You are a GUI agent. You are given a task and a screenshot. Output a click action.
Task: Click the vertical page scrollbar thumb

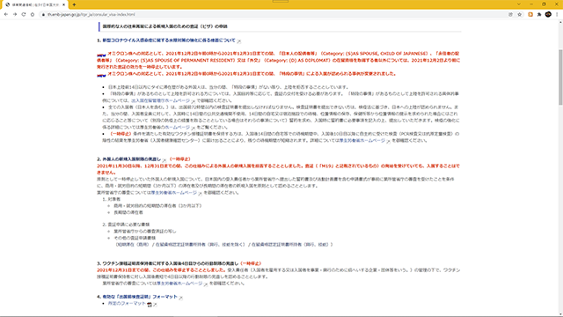[x=560, y=77]
